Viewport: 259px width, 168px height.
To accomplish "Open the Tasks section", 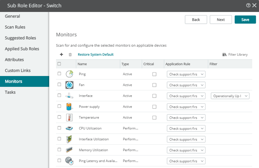I will coord(25,92).
